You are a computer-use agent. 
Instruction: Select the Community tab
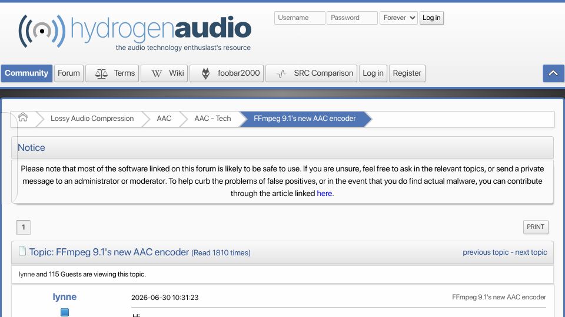[x=26, y=73]
